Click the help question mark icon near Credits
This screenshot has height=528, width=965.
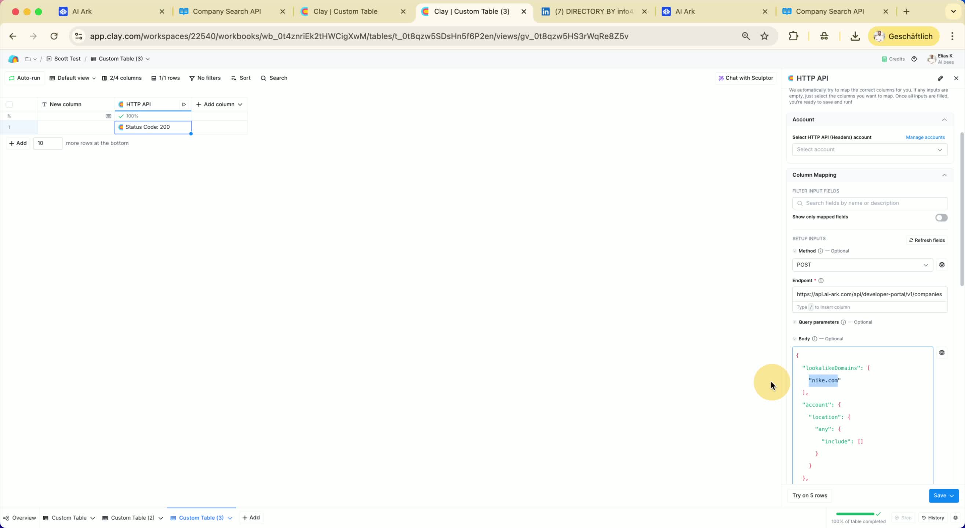click(914, 59)
